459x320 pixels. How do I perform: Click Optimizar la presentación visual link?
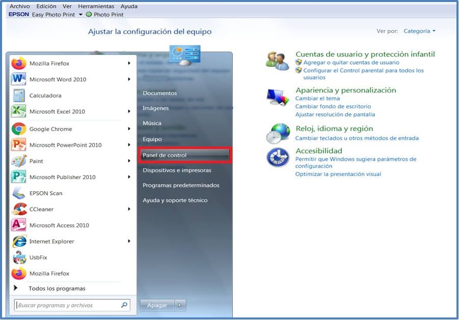(338, 174)
